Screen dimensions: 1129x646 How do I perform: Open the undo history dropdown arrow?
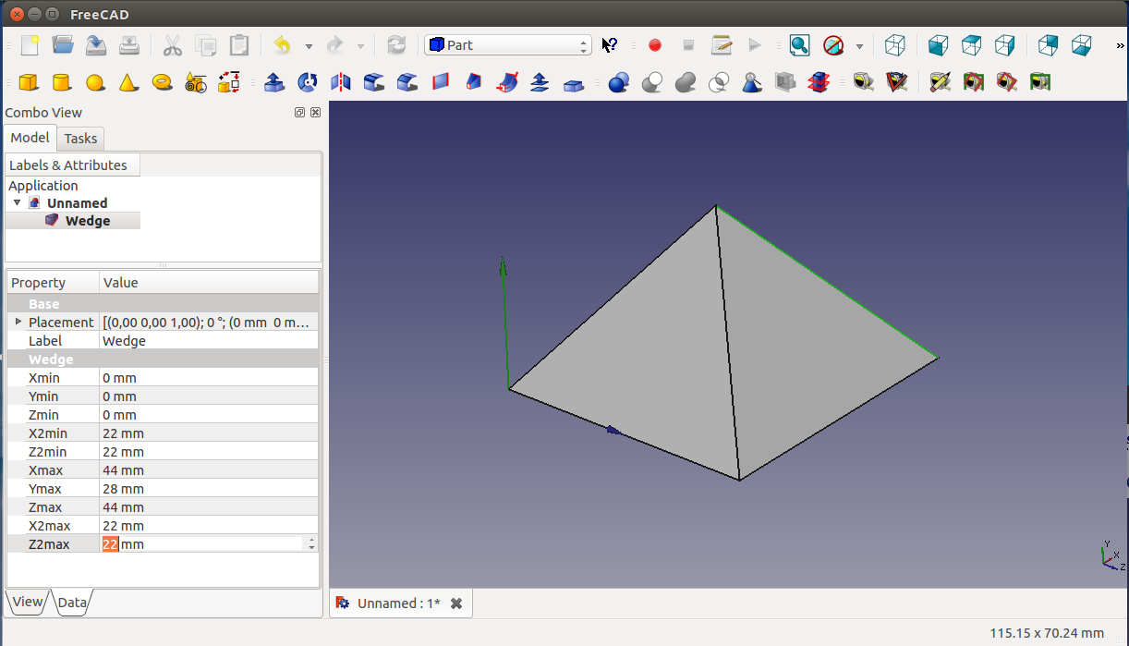pos(309,46)
